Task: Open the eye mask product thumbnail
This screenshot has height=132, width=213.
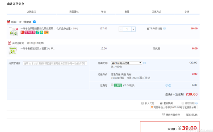Action: tap(13, 31)
